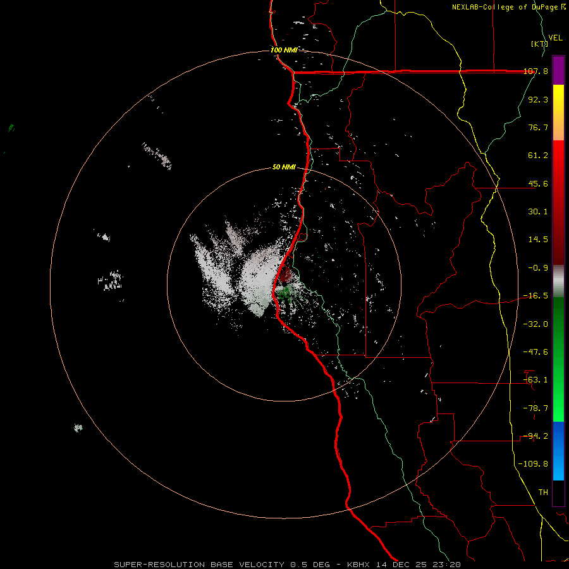Screen dimensions: 569x569
Task: Click the 100 NMI range ring label
Action: point(284,50)
